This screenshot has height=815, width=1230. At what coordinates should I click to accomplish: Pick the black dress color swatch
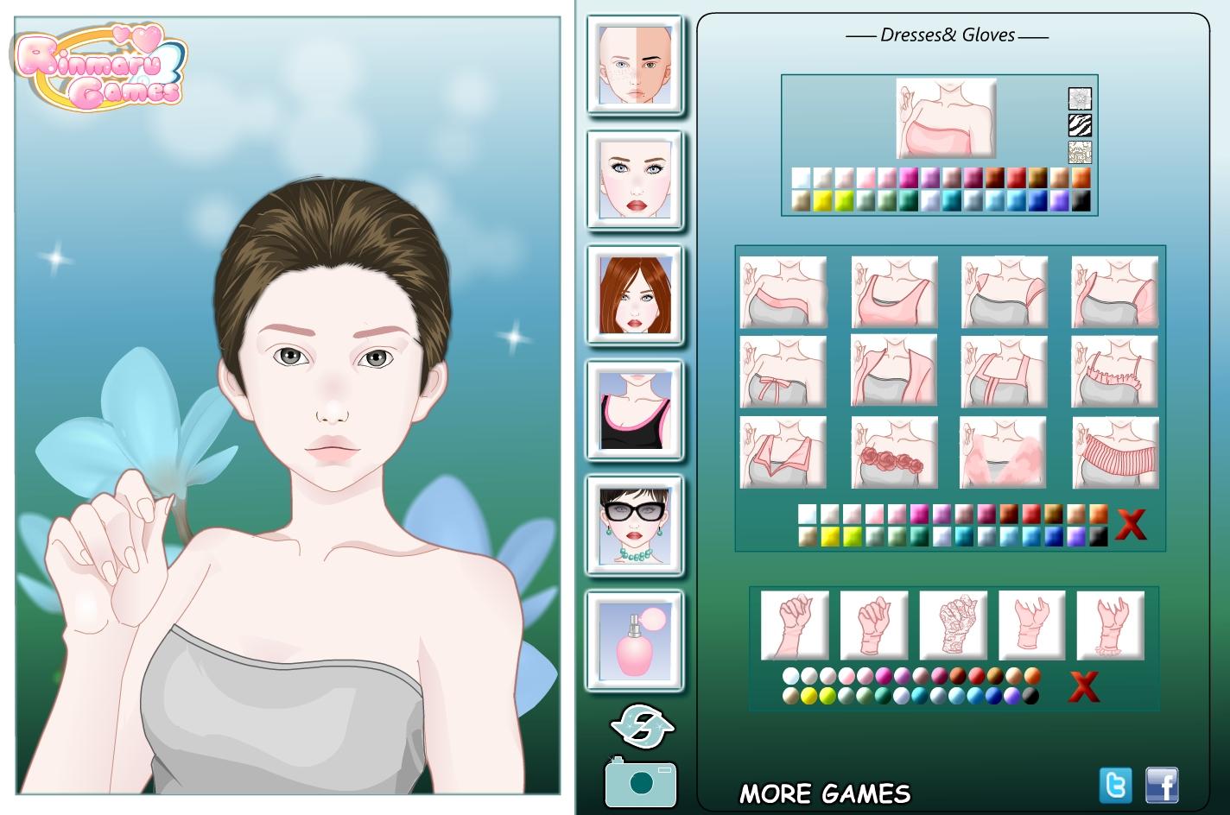1081,201
